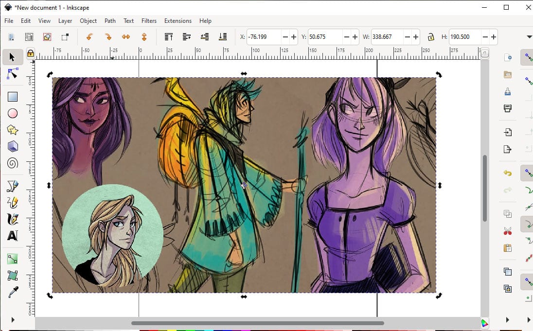Toggle width/height lock aspect ratio
Viewport: 533px width, 331px height.
click(431, 37)
